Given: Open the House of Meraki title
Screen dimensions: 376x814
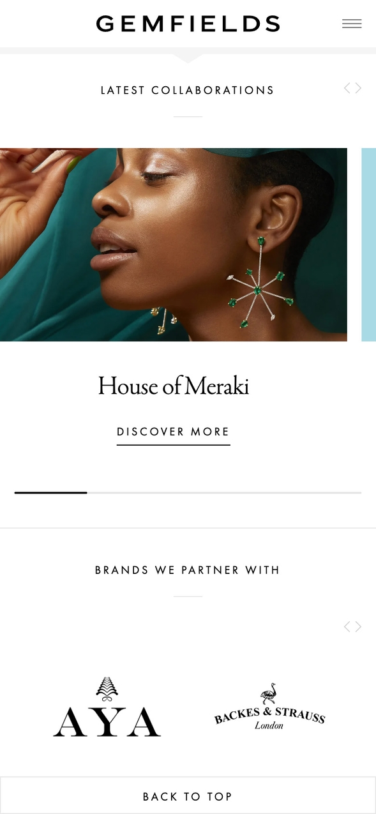Looking at the screenshot, I should [x=173, y=386].
